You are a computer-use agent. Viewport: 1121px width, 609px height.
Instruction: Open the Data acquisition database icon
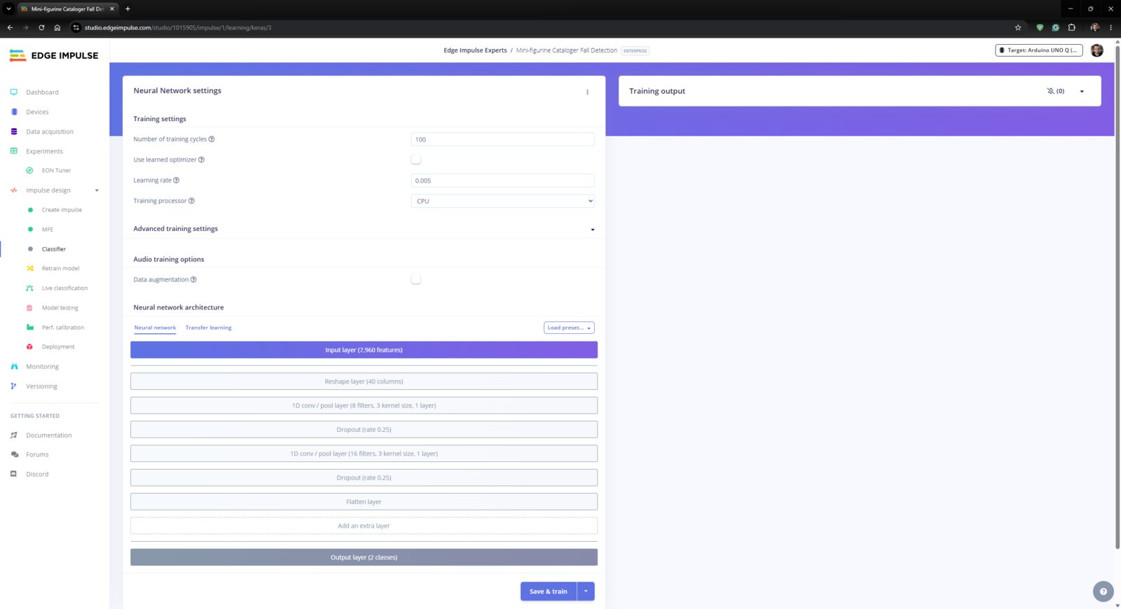coord(14,131)
